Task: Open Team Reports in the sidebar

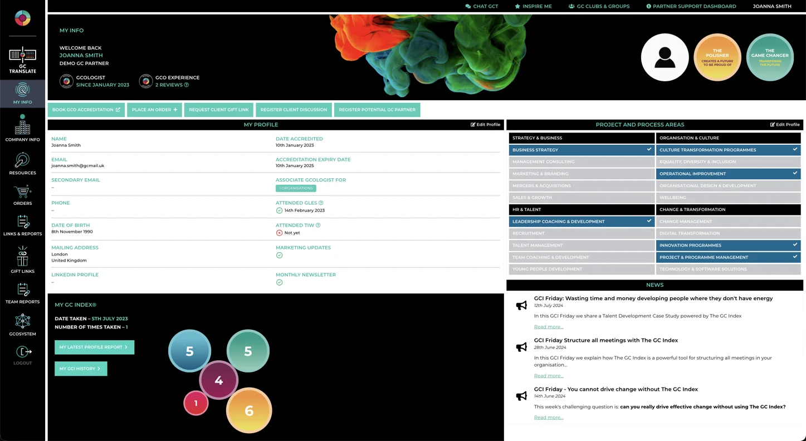Action: click(x=22, y=293)
